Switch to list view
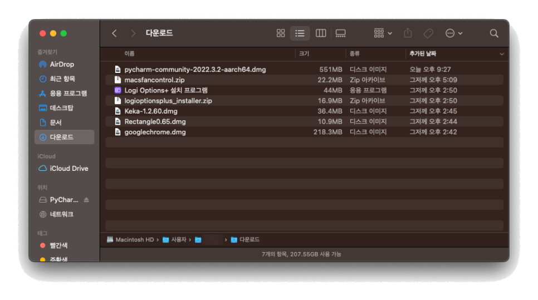This screenshot has width=538, height=300. [x=300, y=33]
